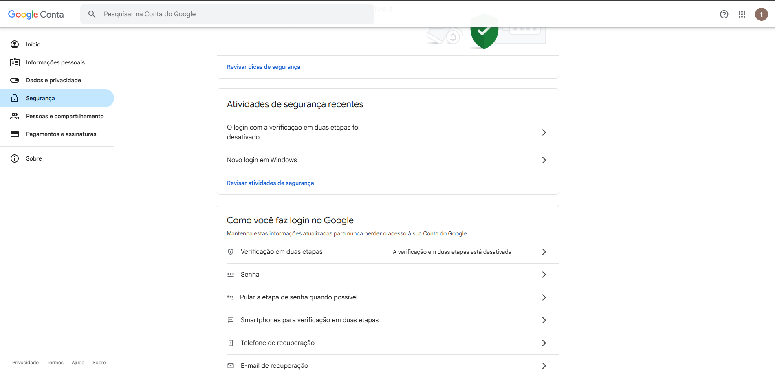Click Revisar dicas de segurança link
Screen dimensions: 775x374
pyautogui.click(x=263, y=67)
